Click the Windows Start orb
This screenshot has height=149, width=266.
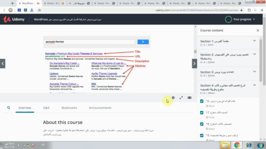pyautogui.click(x=261, y=145)
